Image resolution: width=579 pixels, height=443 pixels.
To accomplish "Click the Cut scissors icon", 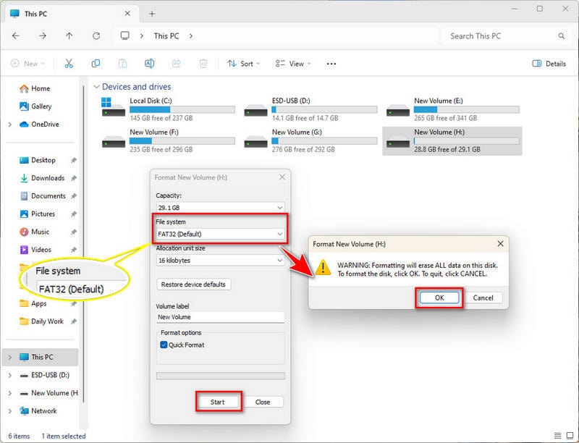I will [x=69, y=64].
